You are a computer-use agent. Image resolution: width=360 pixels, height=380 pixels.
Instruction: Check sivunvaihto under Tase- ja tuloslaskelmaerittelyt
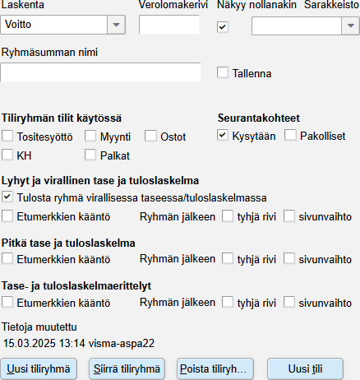pos(289,303)
